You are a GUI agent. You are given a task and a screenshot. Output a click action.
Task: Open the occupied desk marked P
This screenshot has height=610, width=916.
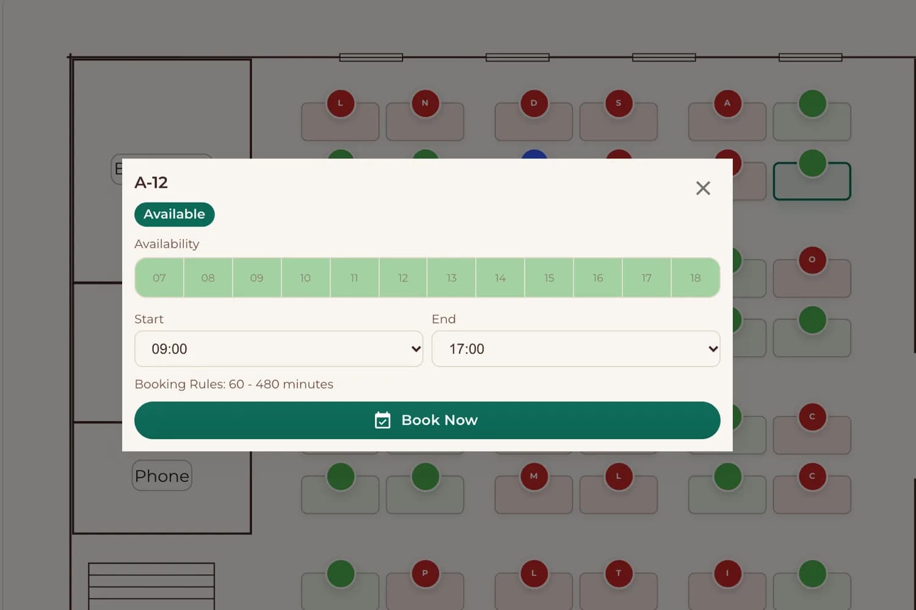(x=425, y=573)
